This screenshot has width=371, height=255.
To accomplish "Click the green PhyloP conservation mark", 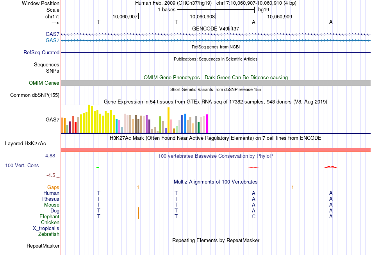I will (98, 168).
